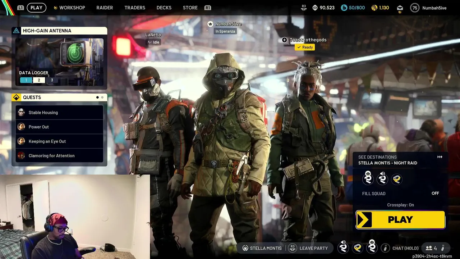The height and width of the screenshot is (259, 460).
Task: Click the big yellow PLAY button
Action: point(400,220)
